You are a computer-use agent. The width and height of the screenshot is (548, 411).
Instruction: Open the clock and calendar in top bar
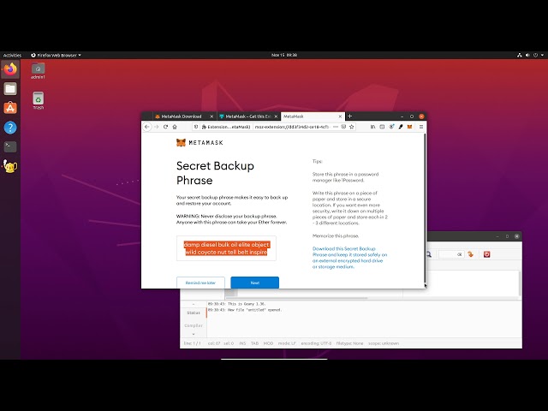[x=284, y=55]
